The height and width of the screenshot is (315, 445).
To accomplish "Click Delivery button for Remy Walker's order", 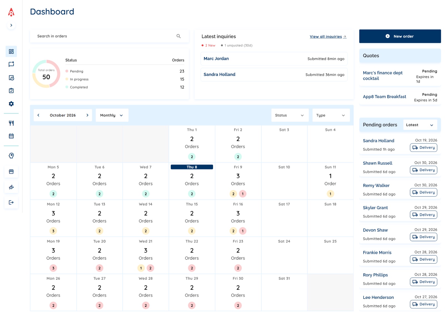I will [x=423, y=192].
